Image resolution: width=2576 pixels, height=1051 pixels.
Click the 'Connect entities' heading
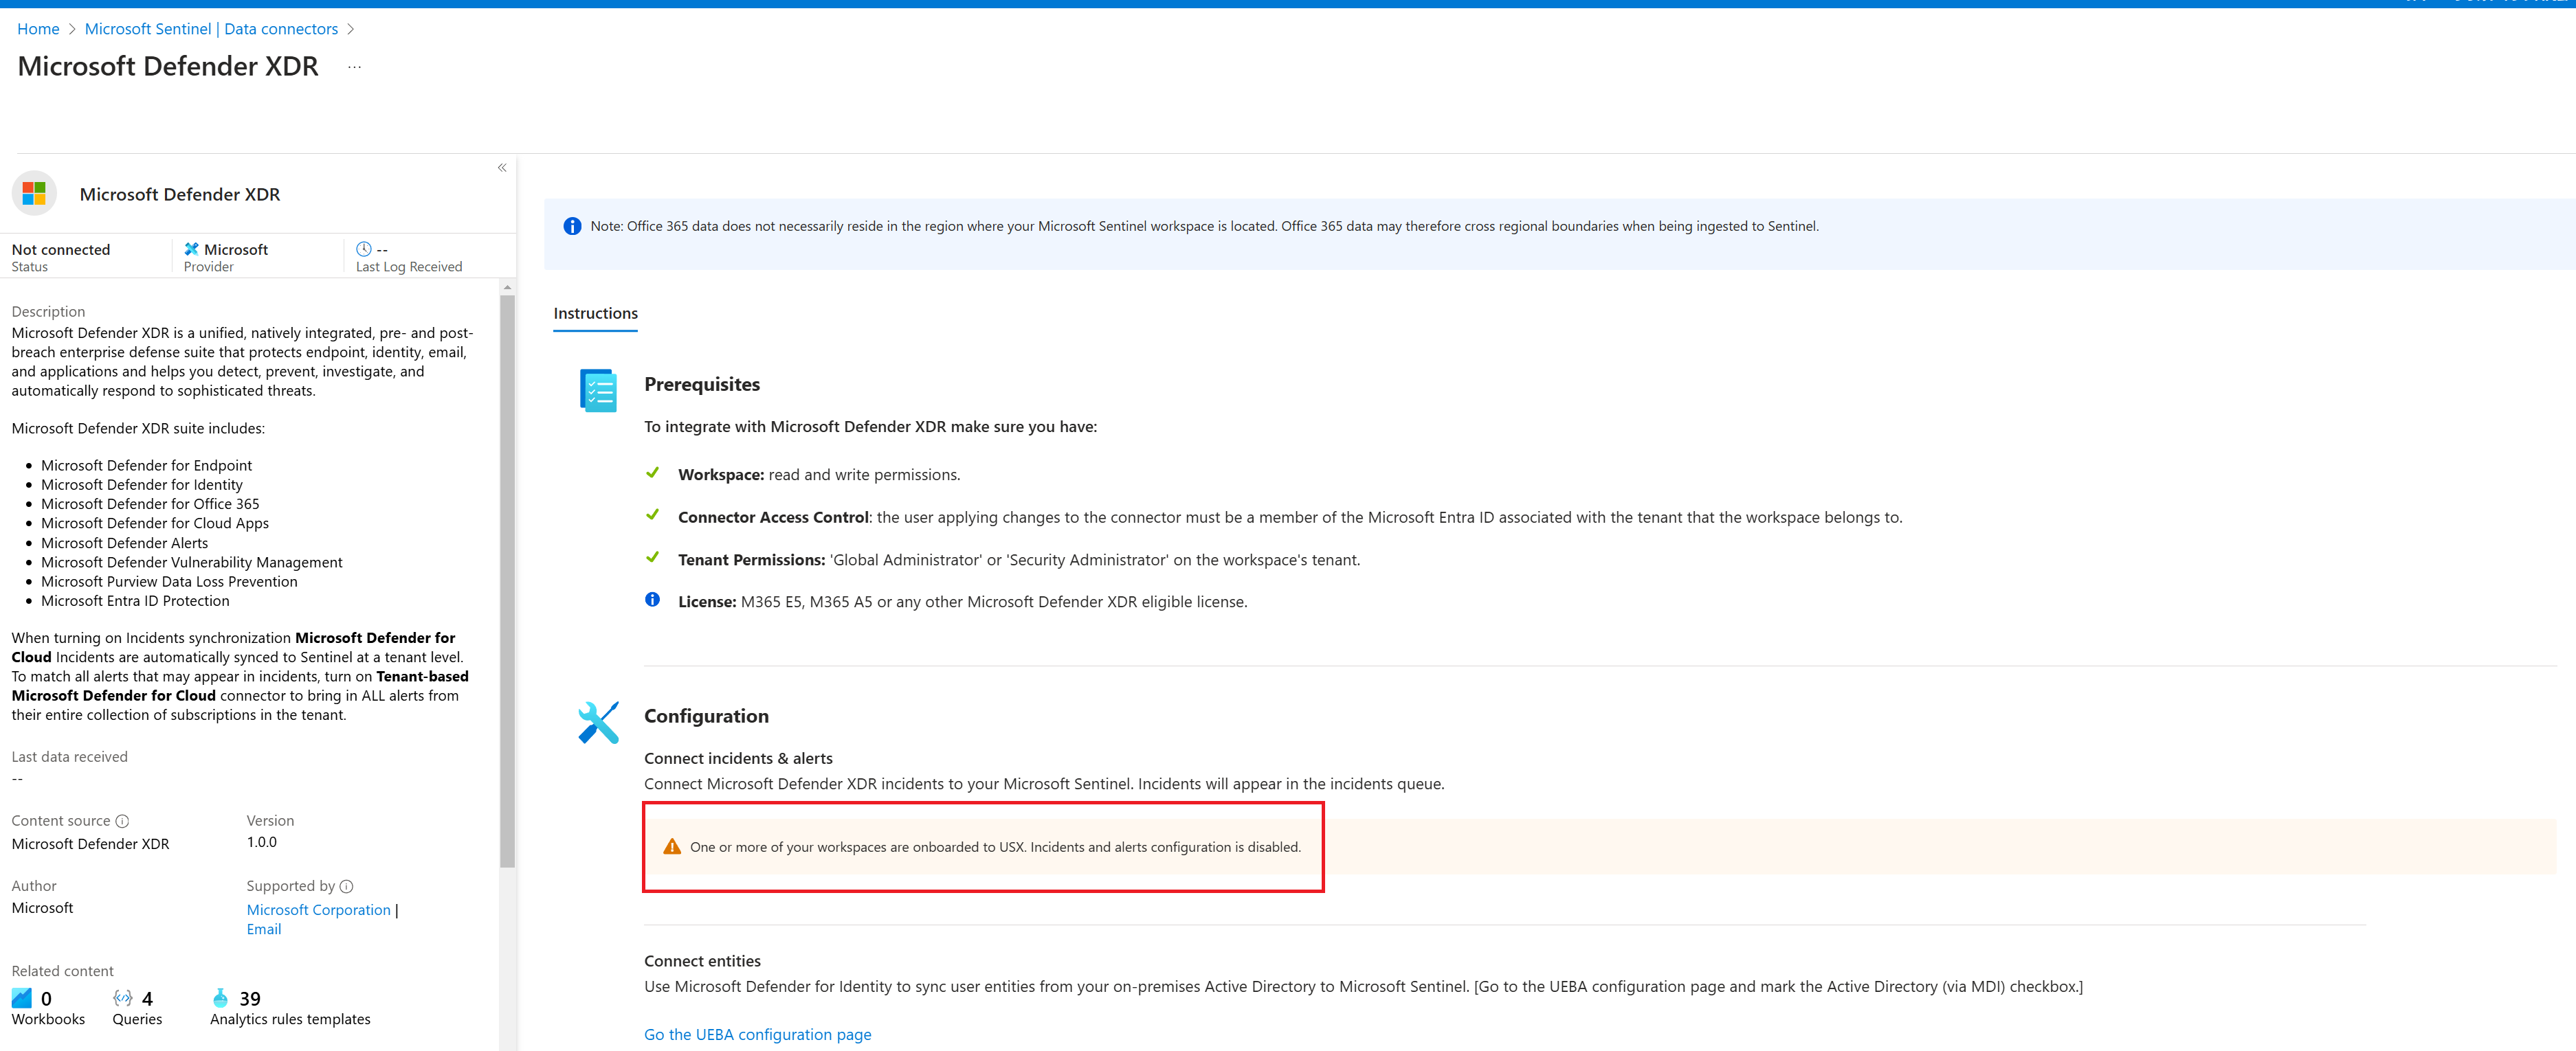click(x=702, y=961)
